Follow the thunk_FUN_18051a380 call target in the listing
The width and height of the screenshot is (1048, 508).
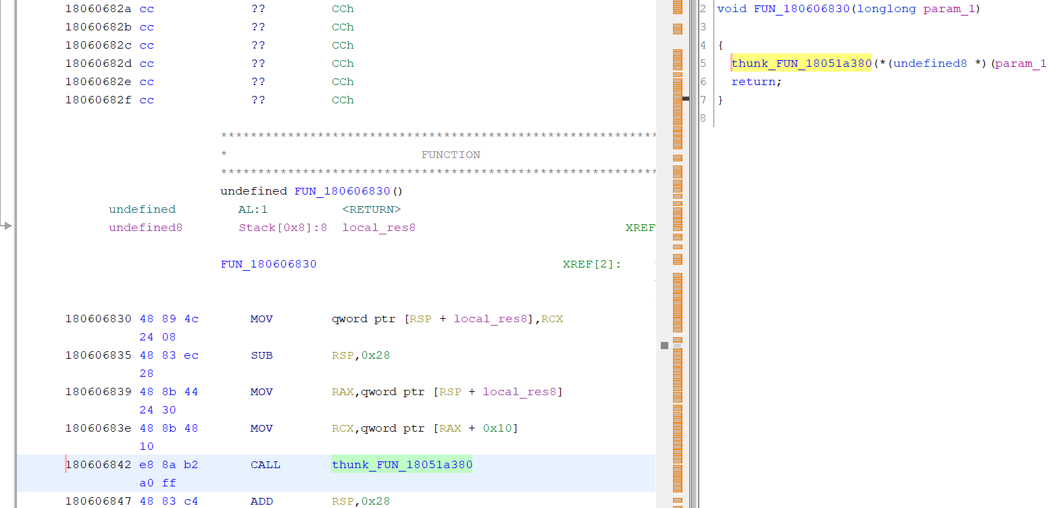click(402, 465)
